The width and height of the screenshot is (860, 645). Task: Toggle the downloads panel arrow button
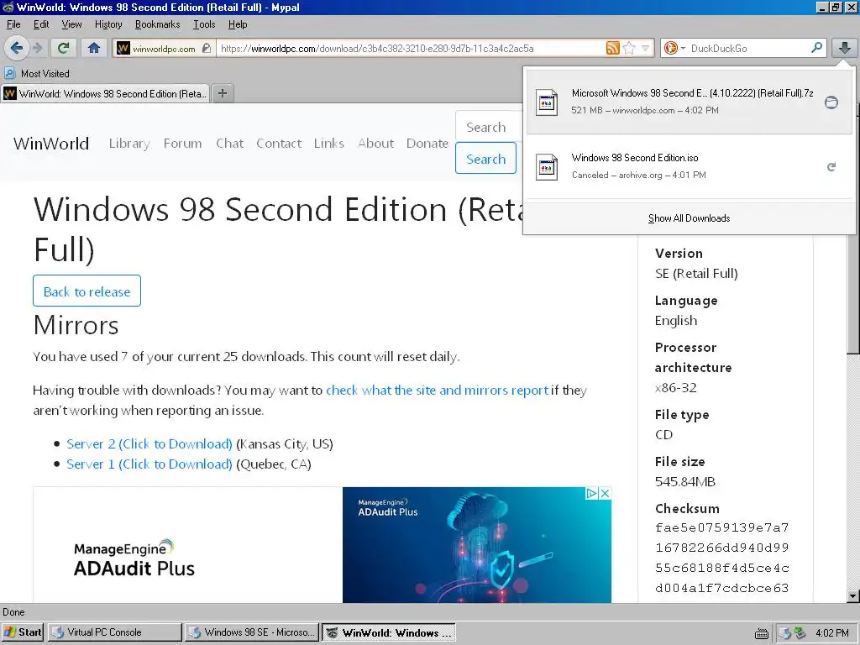[844, 48]
